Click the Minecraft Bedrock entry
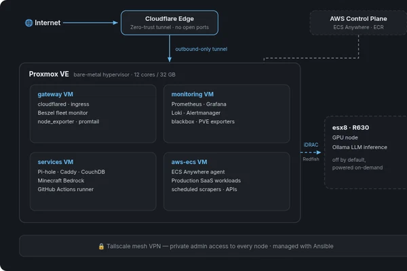This screenshot has height=271, width=407. (61, 180)
